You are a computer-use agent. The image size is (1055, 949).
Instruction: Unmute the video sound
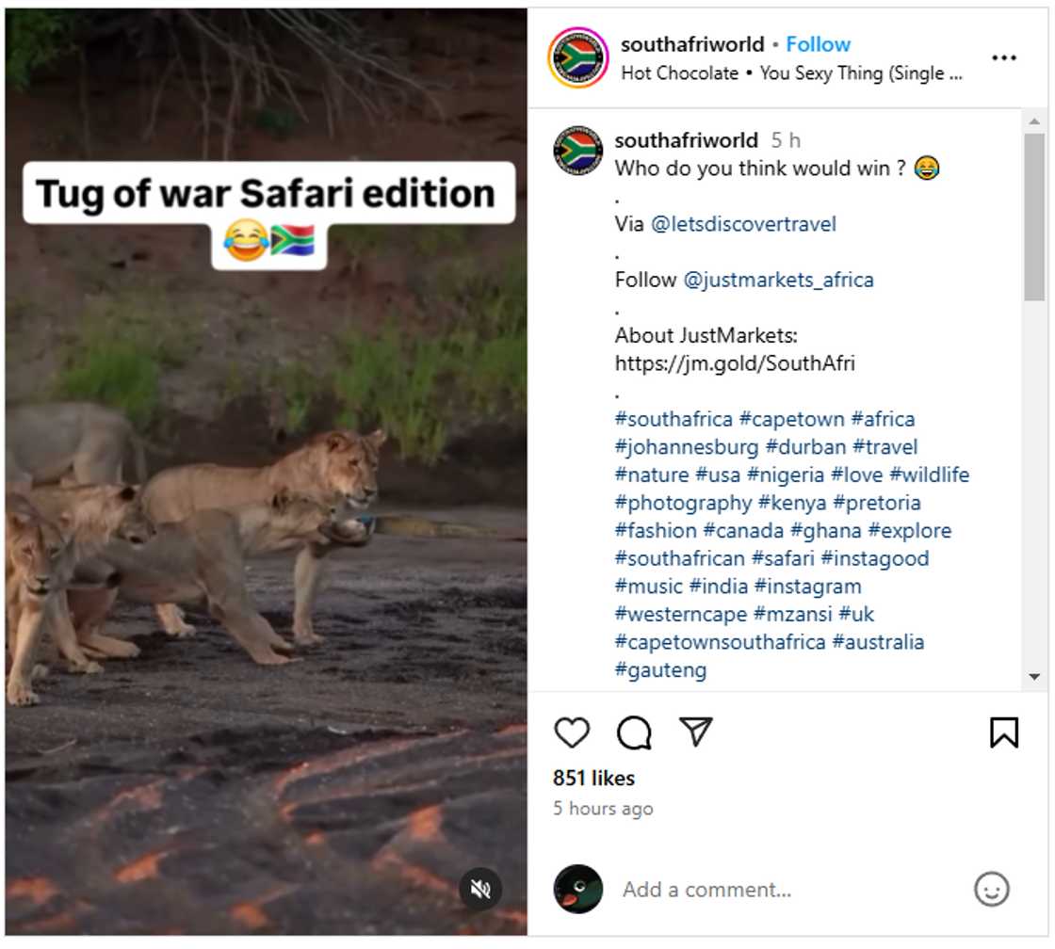(x=481, y=889)
